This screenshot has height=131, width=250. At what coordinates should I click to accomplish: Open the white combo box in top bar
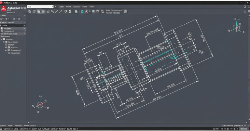click(x=40, y=7)
